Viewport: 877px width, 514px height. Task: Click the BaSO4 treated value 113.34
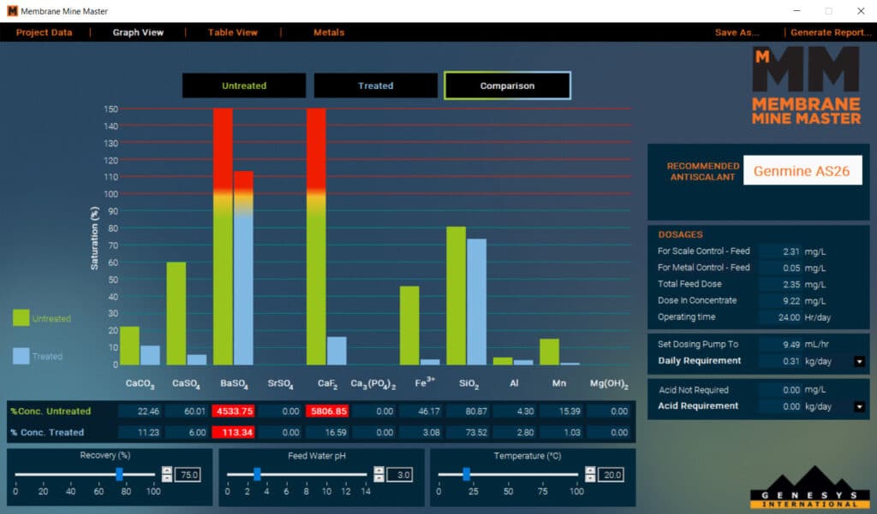click(233, 433)
